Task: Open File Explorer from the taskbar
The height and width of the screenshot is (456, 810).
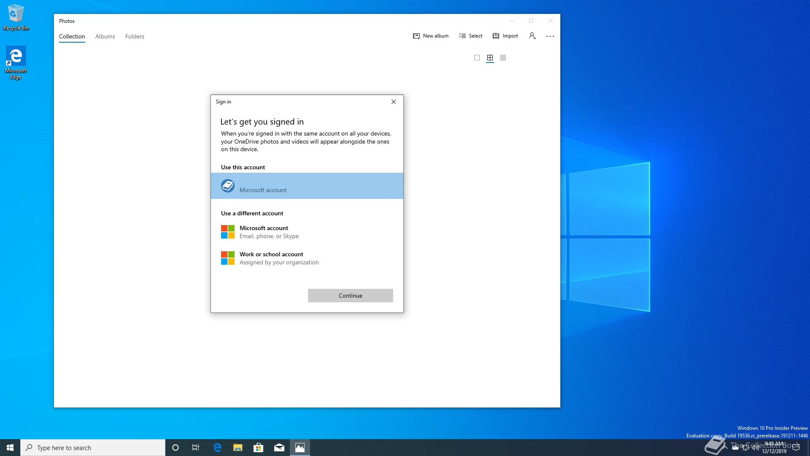Action: pos(238,448)
